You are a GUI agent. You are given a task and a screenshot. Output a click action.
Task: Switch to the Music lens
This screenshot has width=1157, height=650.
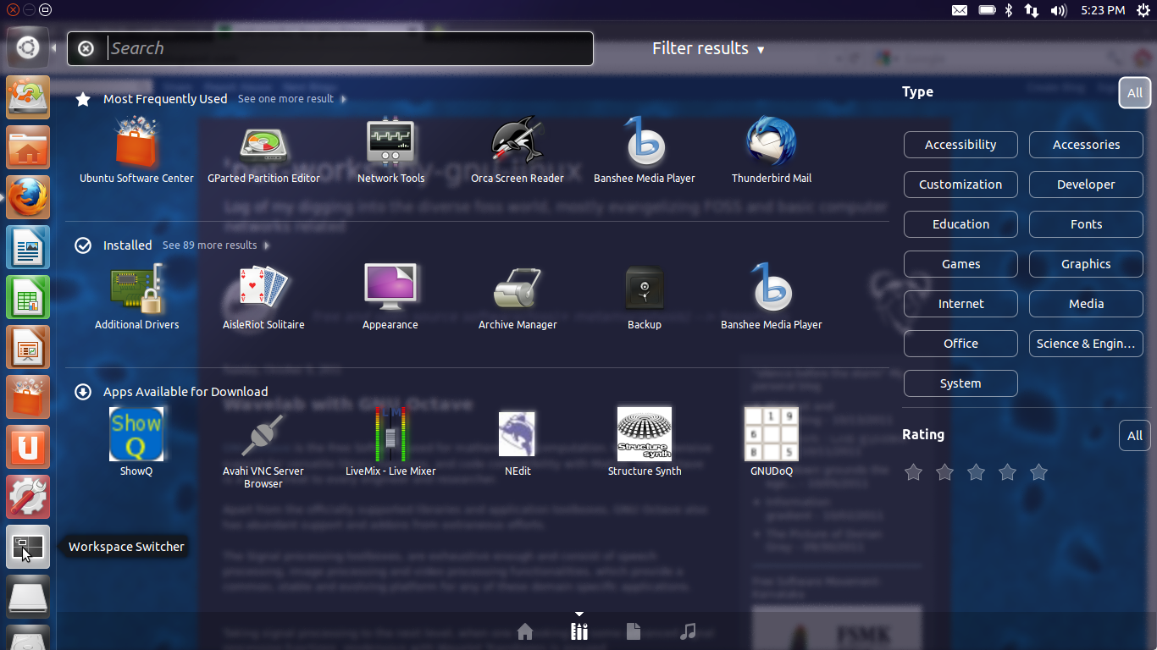coord(688,631)
